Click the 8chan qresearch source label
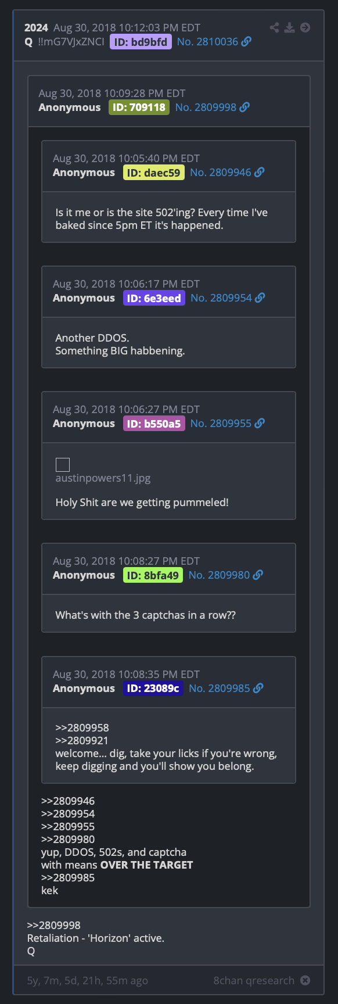Screen dimensions: 338x1004 (254, 980)
